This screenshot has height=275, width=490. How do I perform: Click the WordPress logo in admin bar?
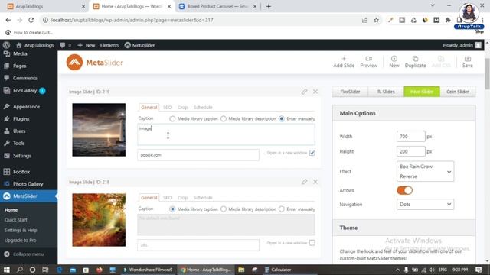coord(6,45)
